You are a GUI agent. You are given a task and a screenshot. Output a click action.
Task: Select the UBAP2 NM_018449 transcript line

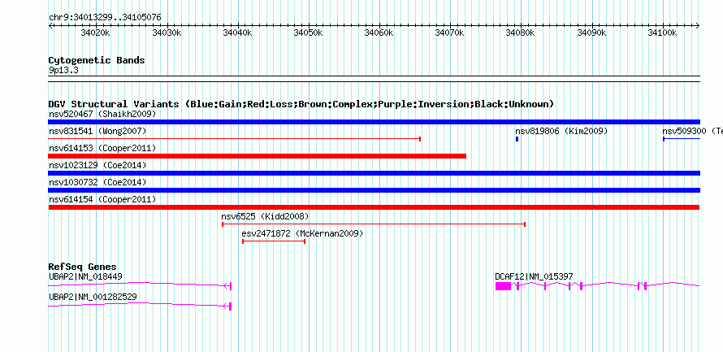pos(140,286)
